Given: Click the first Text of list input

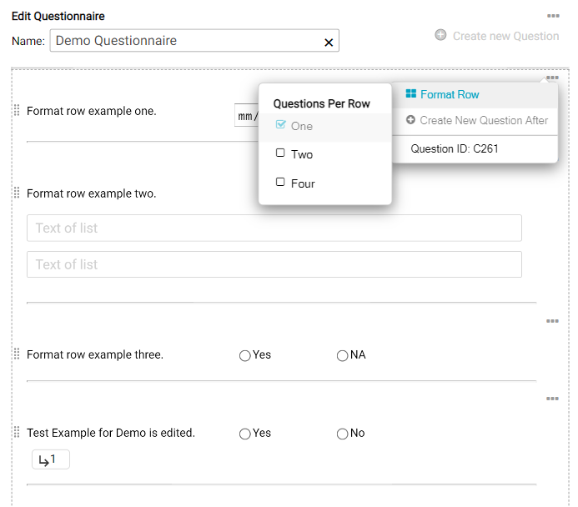Looking at the screenshot, I should tap(274, 228).
